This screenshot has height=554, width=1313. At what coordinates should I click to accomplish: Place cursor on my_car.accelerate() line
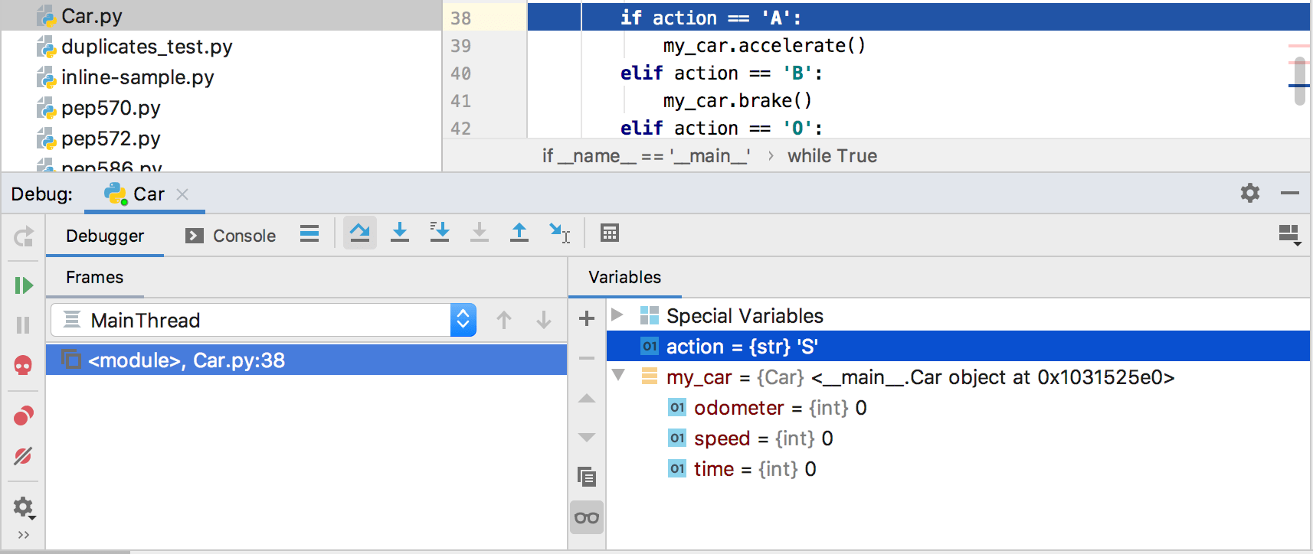[765, 45]
